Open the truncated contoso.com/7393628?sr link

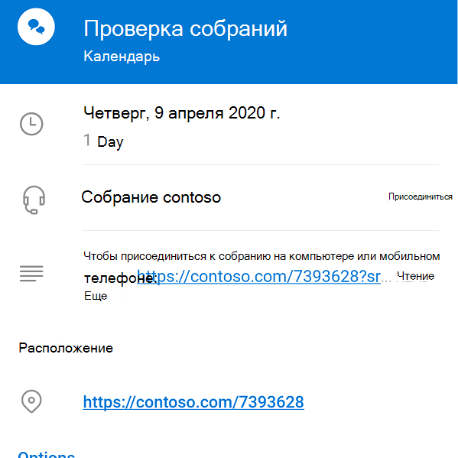click(258, 276)
